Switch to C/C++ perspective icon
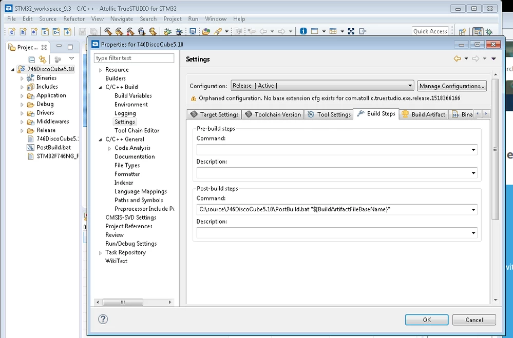513x338 pixels. tap(478, 31)
